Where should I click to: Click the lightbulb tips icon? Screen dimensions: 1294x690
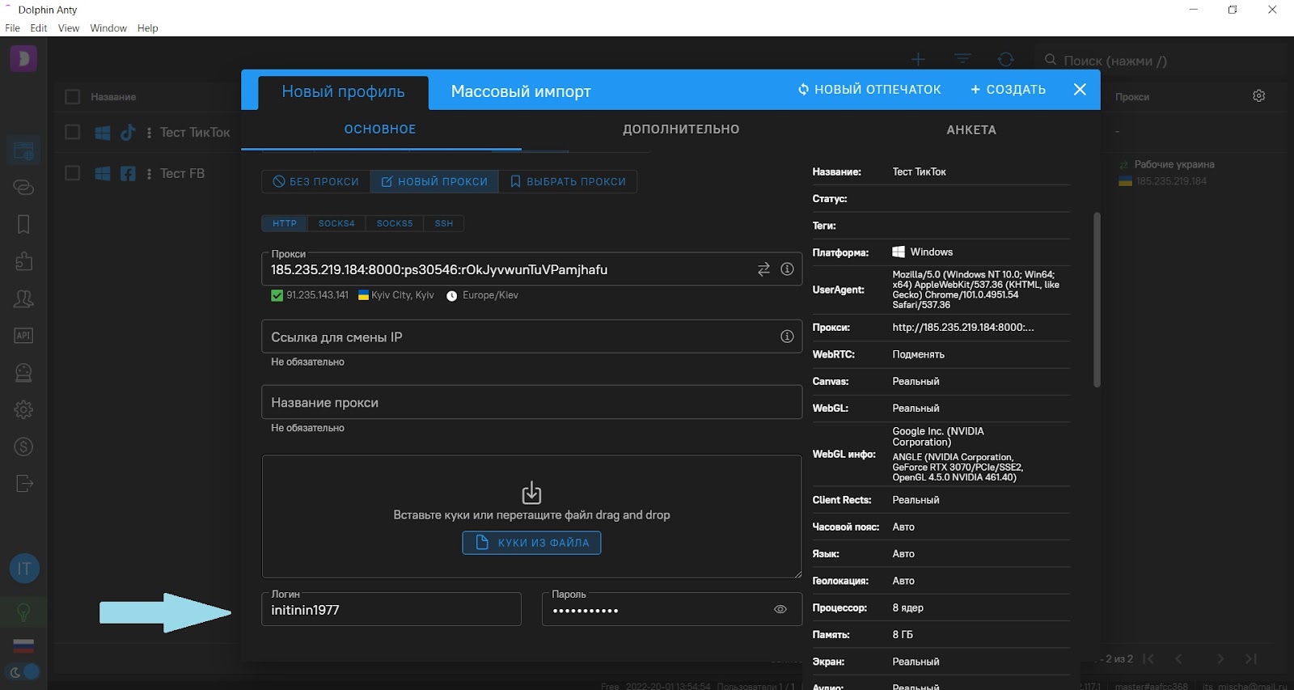(x=23, y=613)
